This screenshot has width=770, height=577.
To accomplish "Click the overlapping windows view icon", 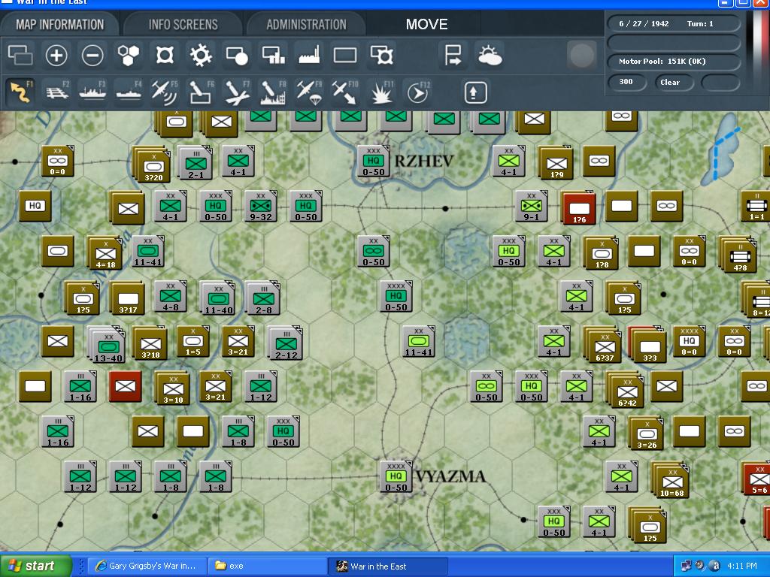I will (x=20, y=55).
